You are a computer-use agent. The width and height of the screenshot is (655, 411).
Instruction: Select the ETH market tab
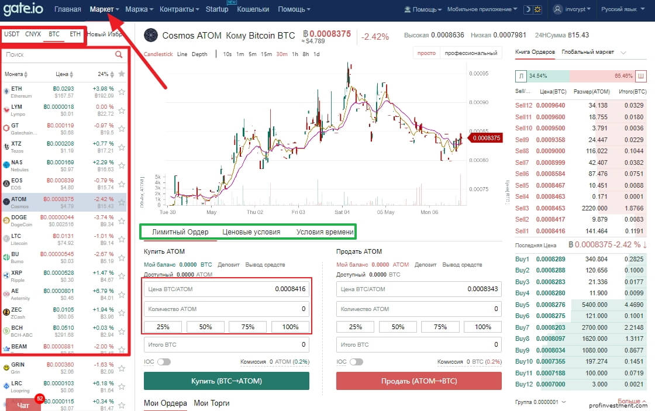click(x=75, y=34)
